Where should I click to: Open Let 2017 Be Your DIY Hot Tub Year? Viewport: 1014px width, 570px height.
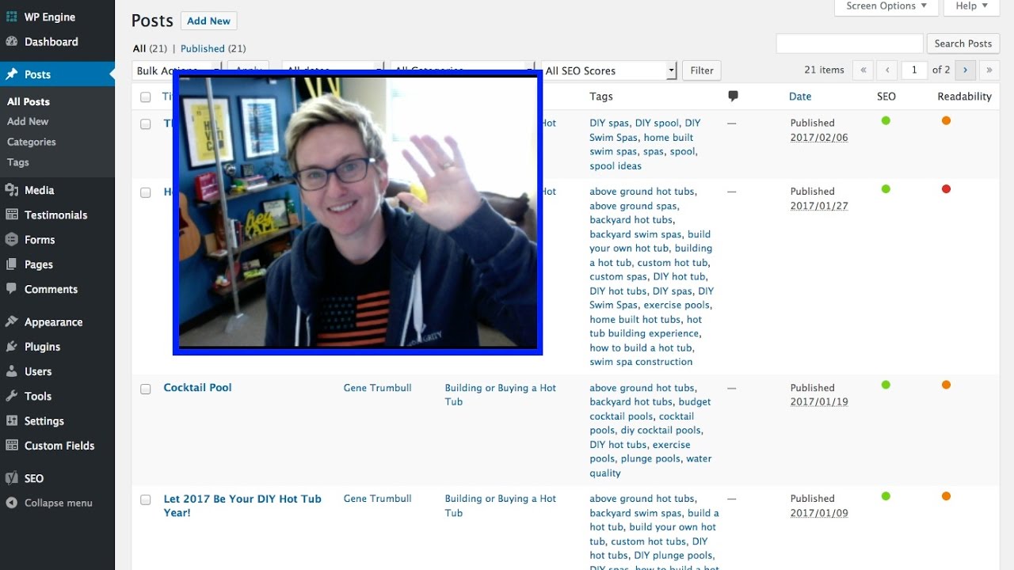242,505
